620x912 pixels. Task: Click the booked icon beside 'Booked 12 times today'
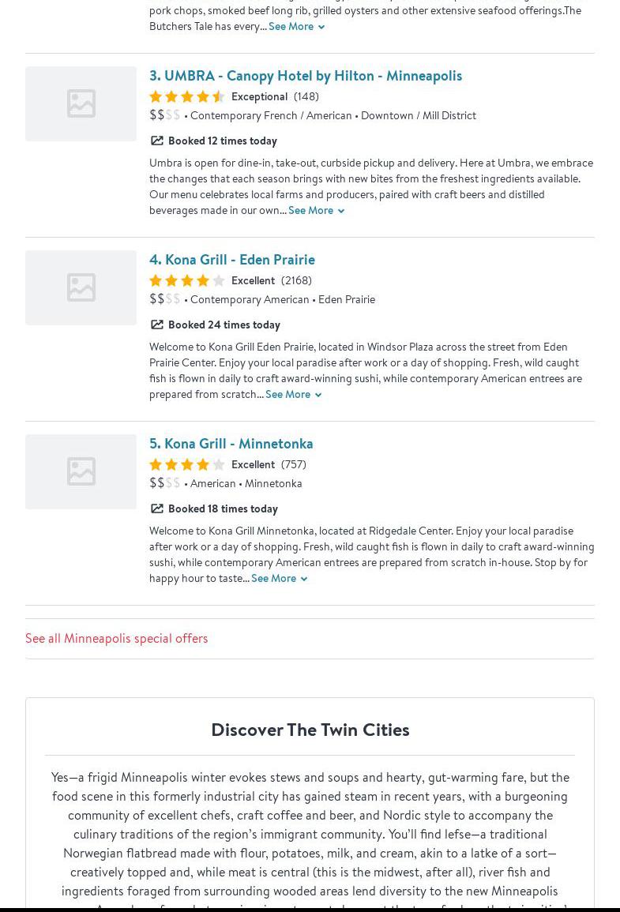tap(157, 141)
